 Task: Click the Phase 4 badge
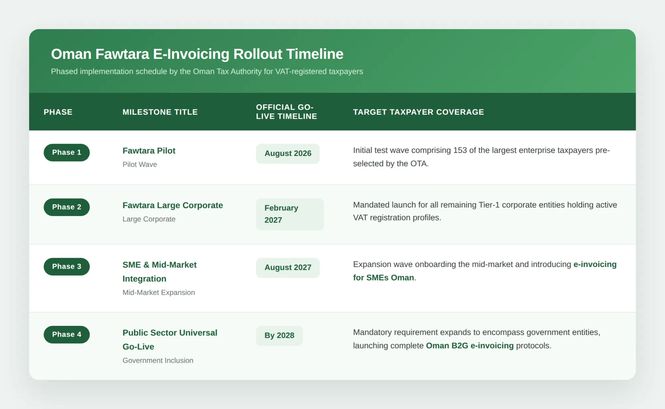click(66, 335)
